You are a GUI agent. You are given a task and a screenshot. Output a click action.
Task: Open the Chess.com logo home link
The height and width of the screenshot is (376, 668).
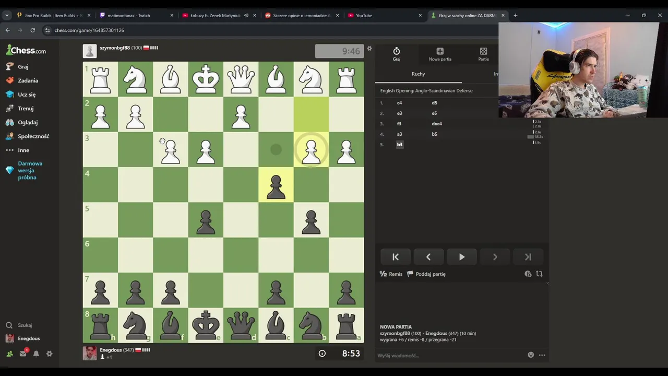click(x=26, y=51)
